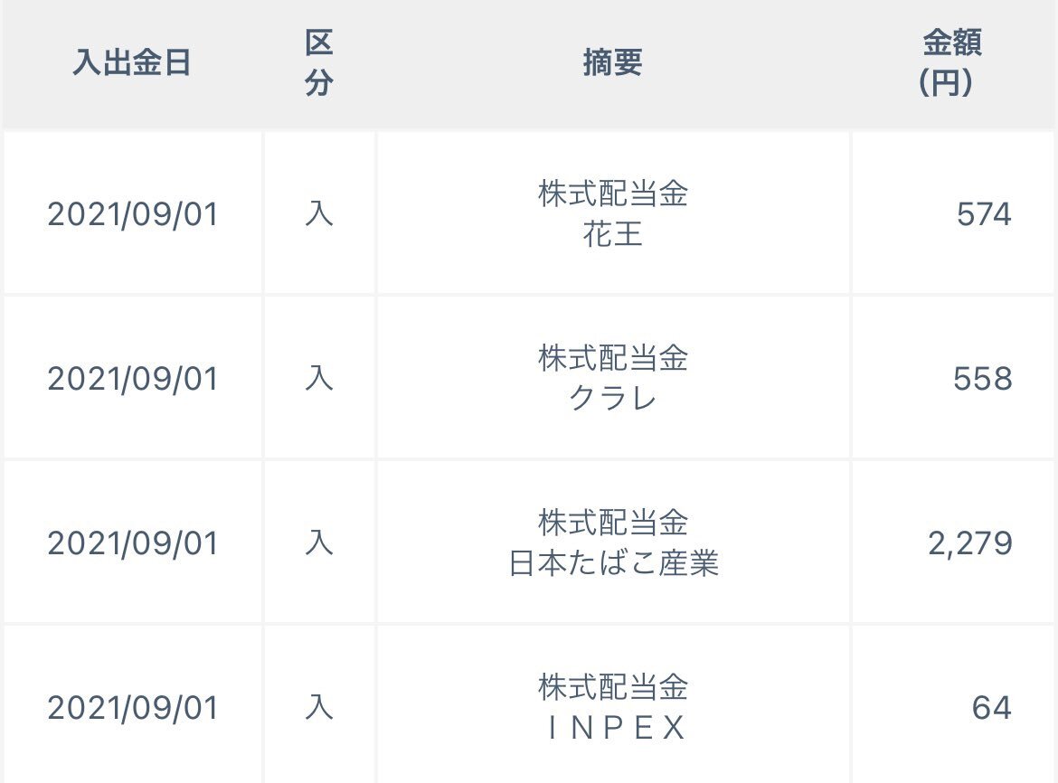Click the 入 category in 花王 row
Image resolution: width=1058 pixels, height=783 pixels.
319,214
